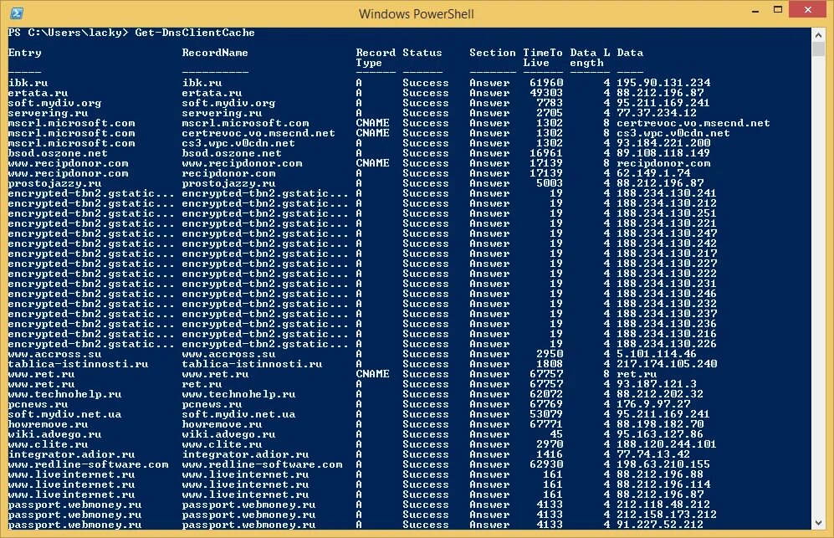Click cs3.wpc.v0cdn.net in the Data column
Screen dimensions: 834x538
coord(673,133)
